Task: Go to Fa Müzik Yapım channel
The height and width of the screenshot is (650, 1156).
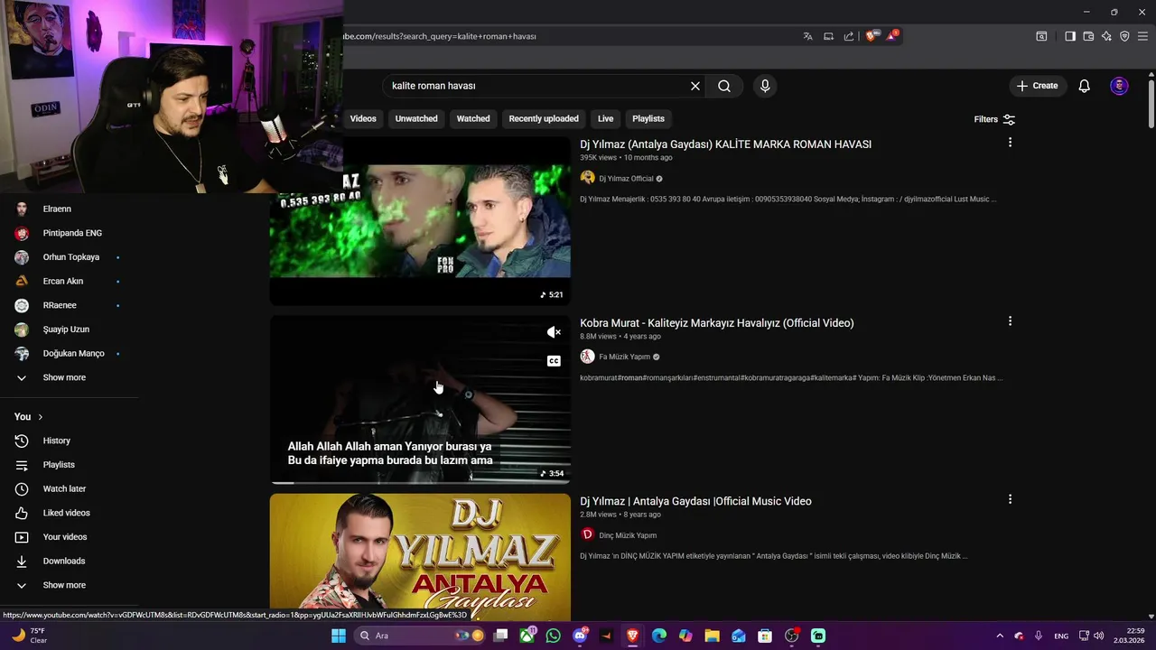Action: pos(624,357)
